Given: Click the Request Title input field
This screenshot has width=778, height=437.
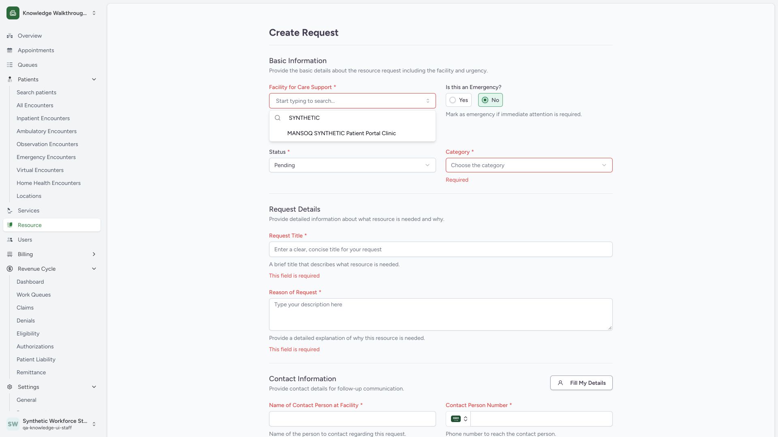Looking at the screenshot, I should coord(441,249).
